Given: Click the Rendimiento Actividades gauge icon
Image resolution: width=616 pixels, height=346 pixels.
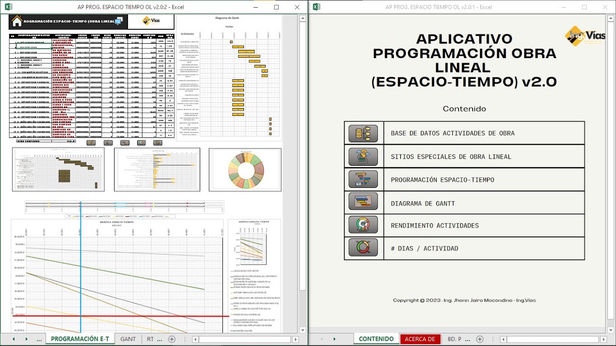Looking at the screenshot, I should [363, 225].
